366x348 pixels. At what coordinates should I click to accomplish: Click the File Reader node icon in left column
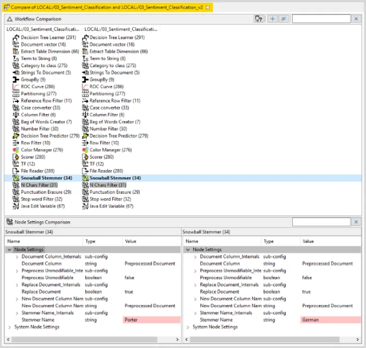pos(15,171)
